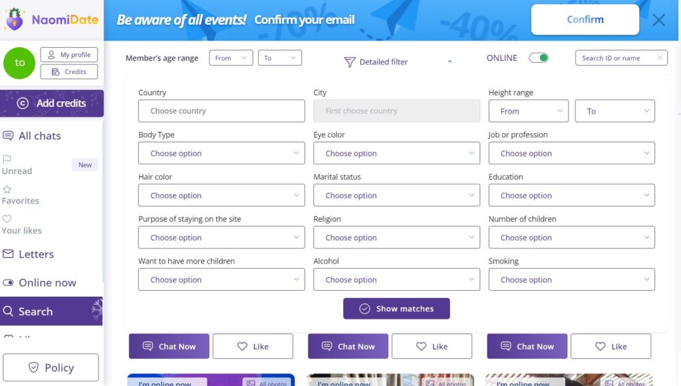Click the Confirm email button
This screenshot has height=386, width=681.
(585, 19)
